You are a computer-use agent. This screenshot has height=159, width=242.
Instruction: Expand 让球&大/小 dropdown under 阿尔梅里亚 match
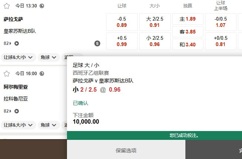click(x=19, y=125)
